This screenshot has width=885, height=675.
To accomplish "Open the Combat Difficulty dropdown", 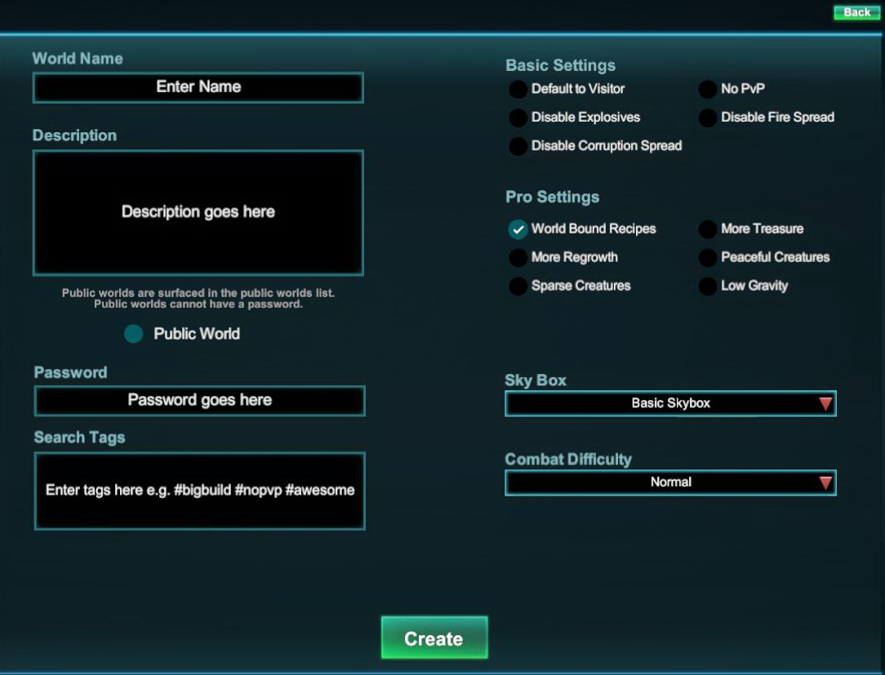I will point(670,482).
